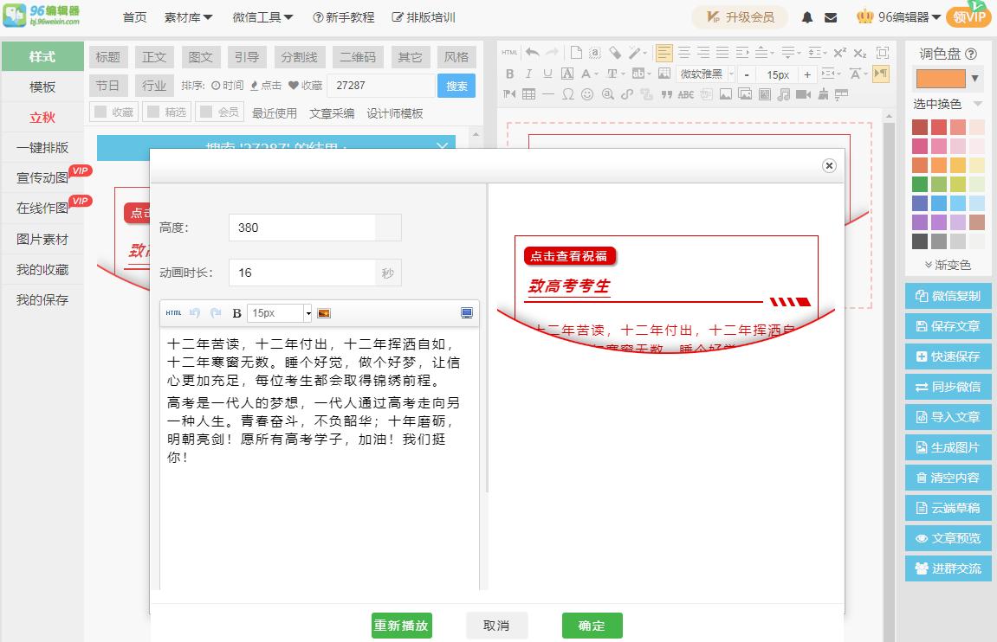This screenshot has width=997, height=642.
Task: Insert an emoji with the smiley icon
Action: pyautogui.click(x=588, y=93)
